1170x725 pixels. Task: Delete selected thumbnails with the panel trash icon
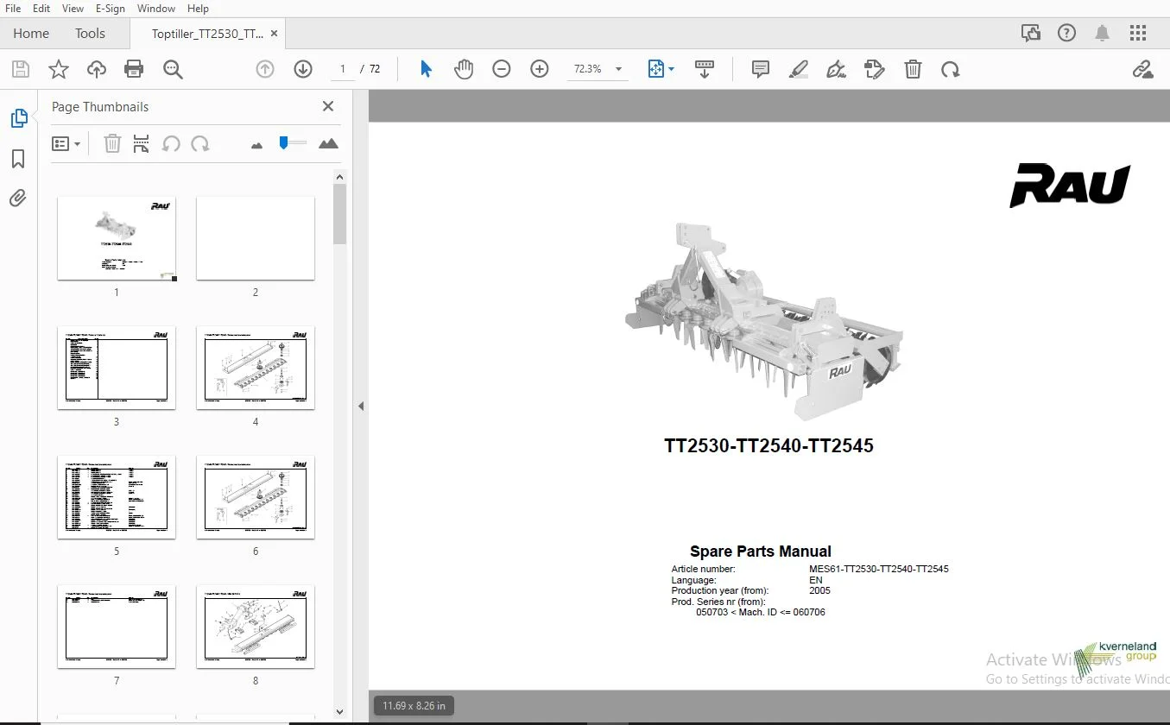click(112, 143)
